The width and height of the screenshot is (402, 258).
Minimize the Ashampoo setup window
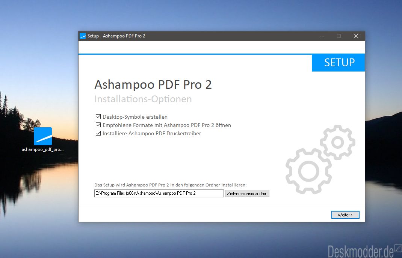click(322, 36)
